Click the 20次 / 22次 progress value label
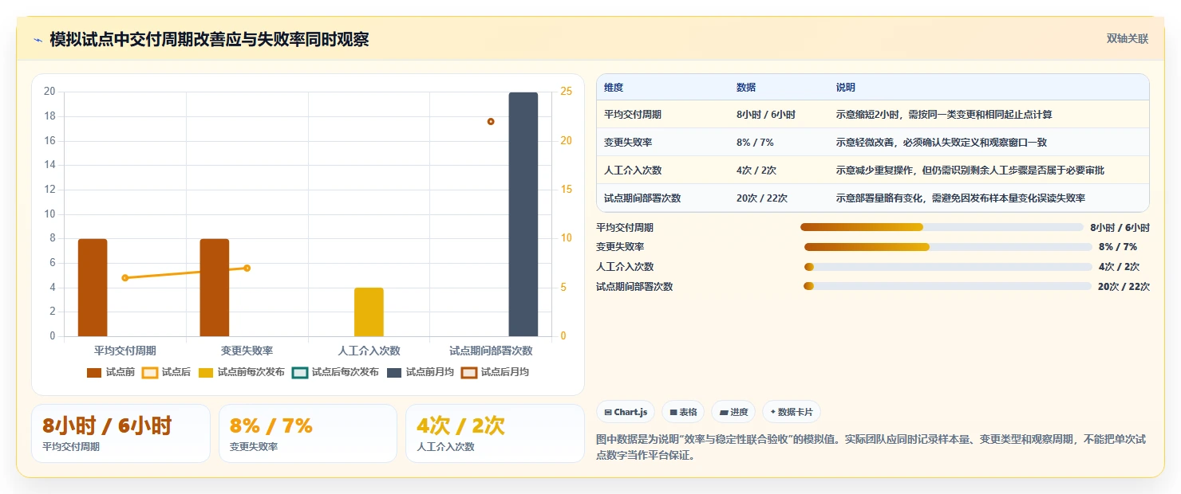 click(1124, 287)
